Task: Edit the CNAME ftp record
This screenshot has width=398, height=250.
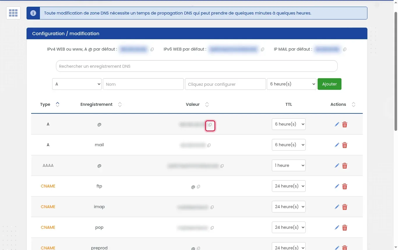Action: pyautogui.click(x=337, y=186)
